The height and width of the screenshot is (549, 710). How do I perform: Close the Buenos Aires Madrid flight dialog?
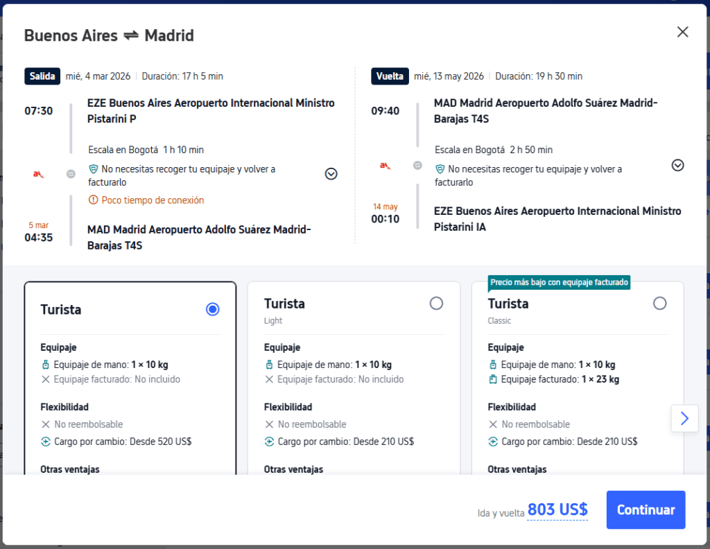point(682,32)
